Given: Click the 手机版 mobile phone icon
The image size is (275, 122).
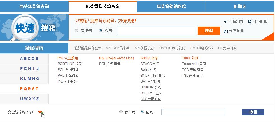Looking at the screenshot, I should coord(250,22).
